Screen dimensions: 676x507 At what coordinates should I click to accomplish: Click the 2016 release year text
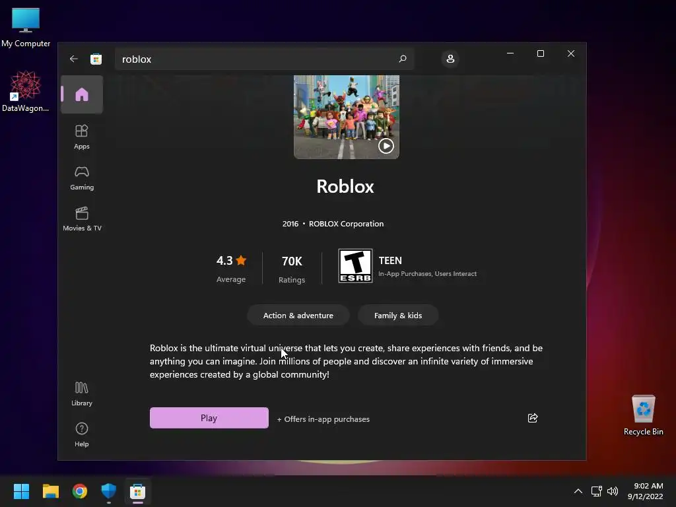[x=290, y=224]
